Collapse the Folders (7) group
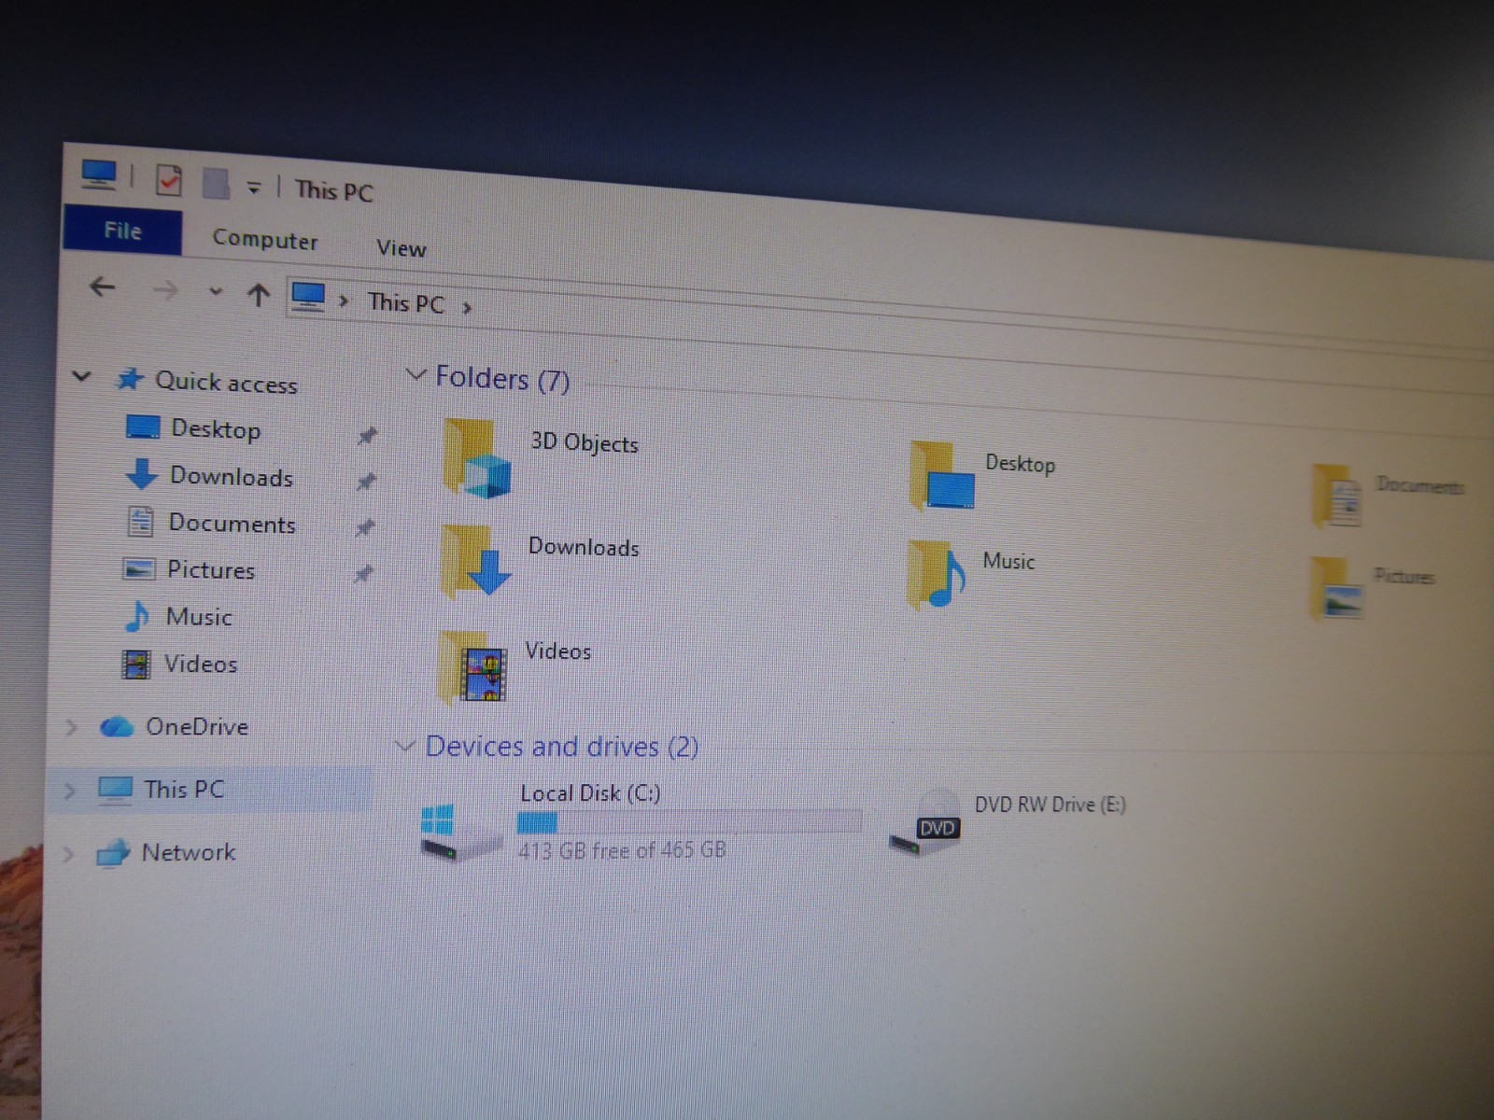 (x=416, y=374)
